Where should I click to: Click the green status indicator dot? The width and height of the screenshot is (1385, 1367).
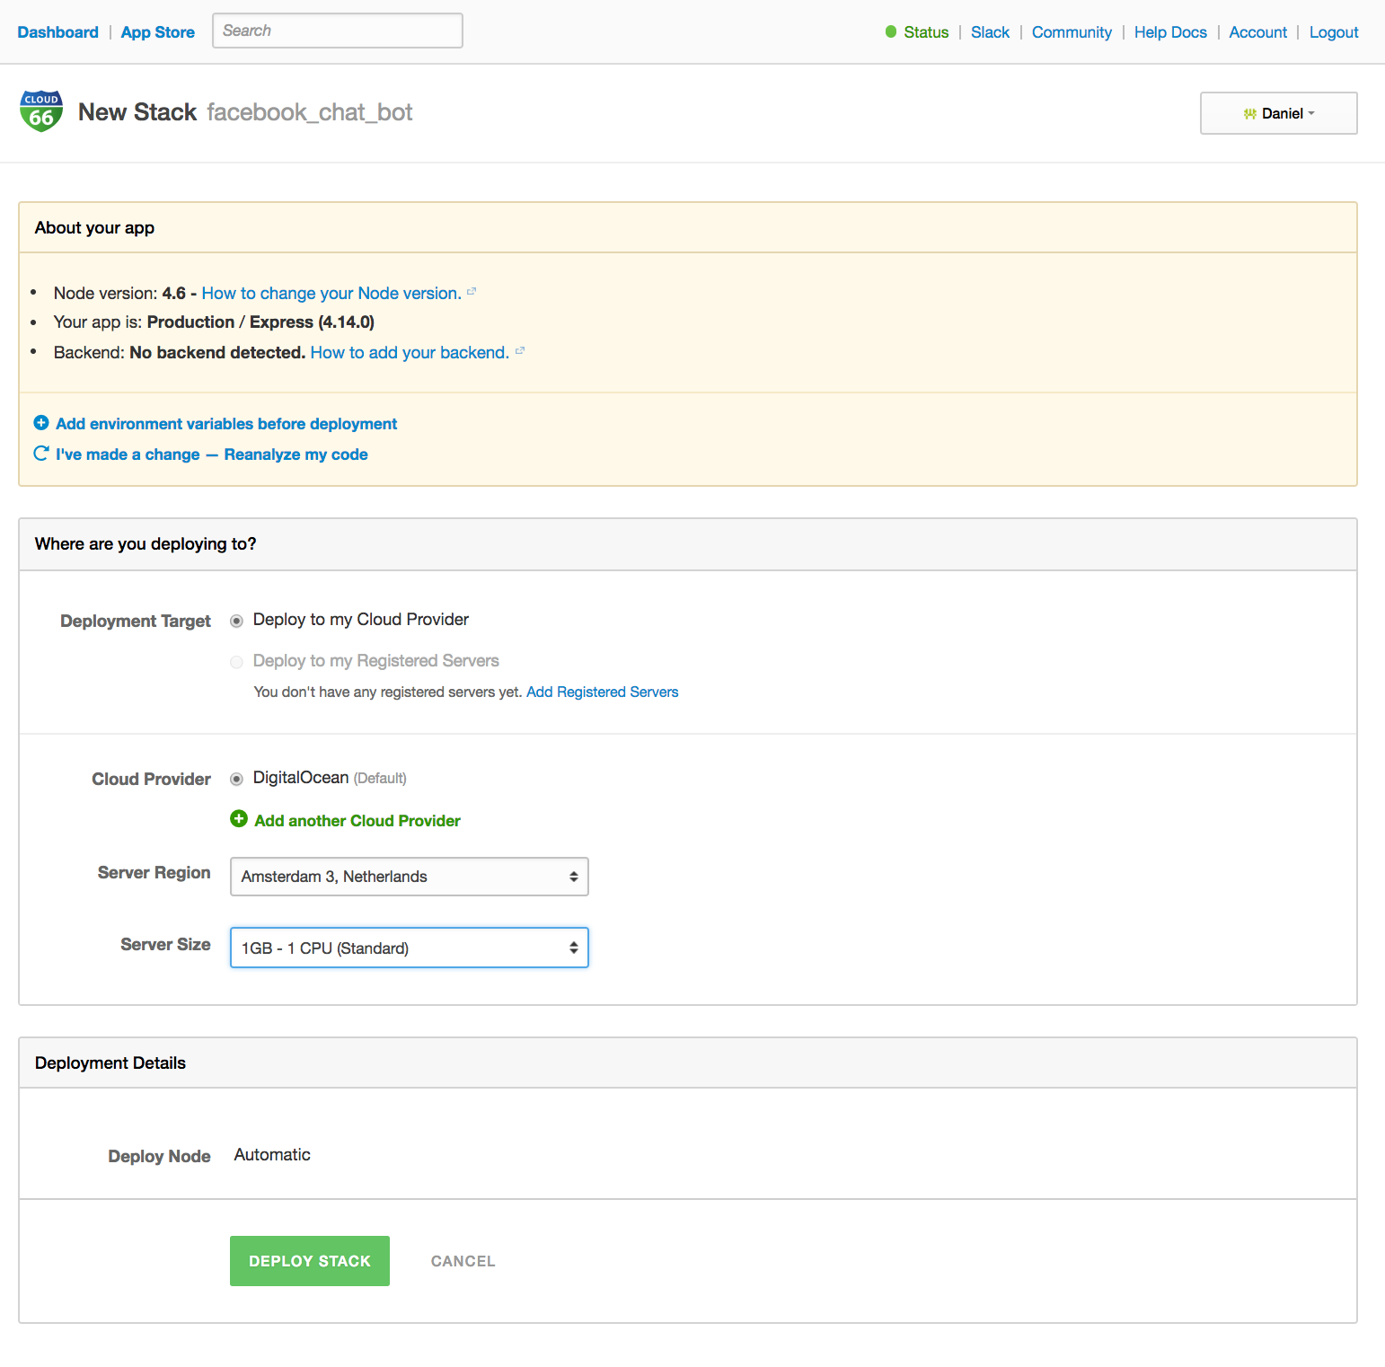click(x=891, y=31)
